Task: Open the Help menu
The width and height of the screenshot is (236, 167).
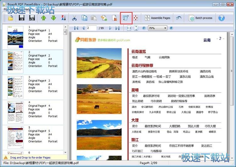Action: click(x=27, y=9)
